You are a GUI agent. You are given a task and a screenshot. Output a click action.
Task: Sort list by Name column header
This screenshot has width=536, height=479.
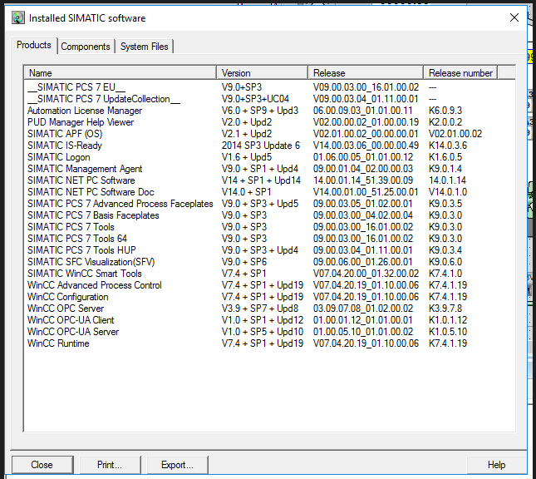point(120,73)
